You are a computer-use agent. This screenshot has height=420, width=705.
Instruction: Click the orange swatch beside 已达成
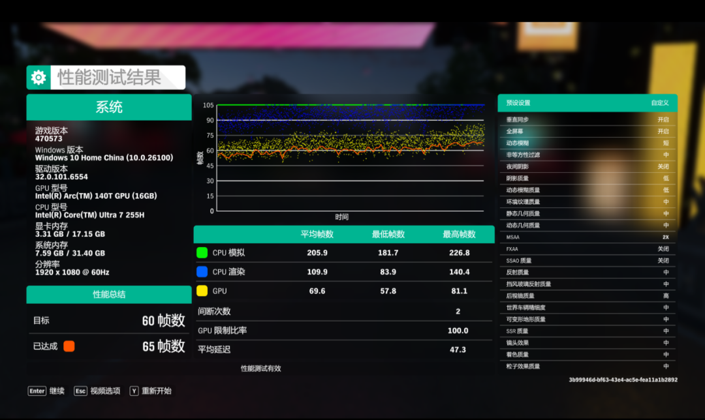point(69,346)
